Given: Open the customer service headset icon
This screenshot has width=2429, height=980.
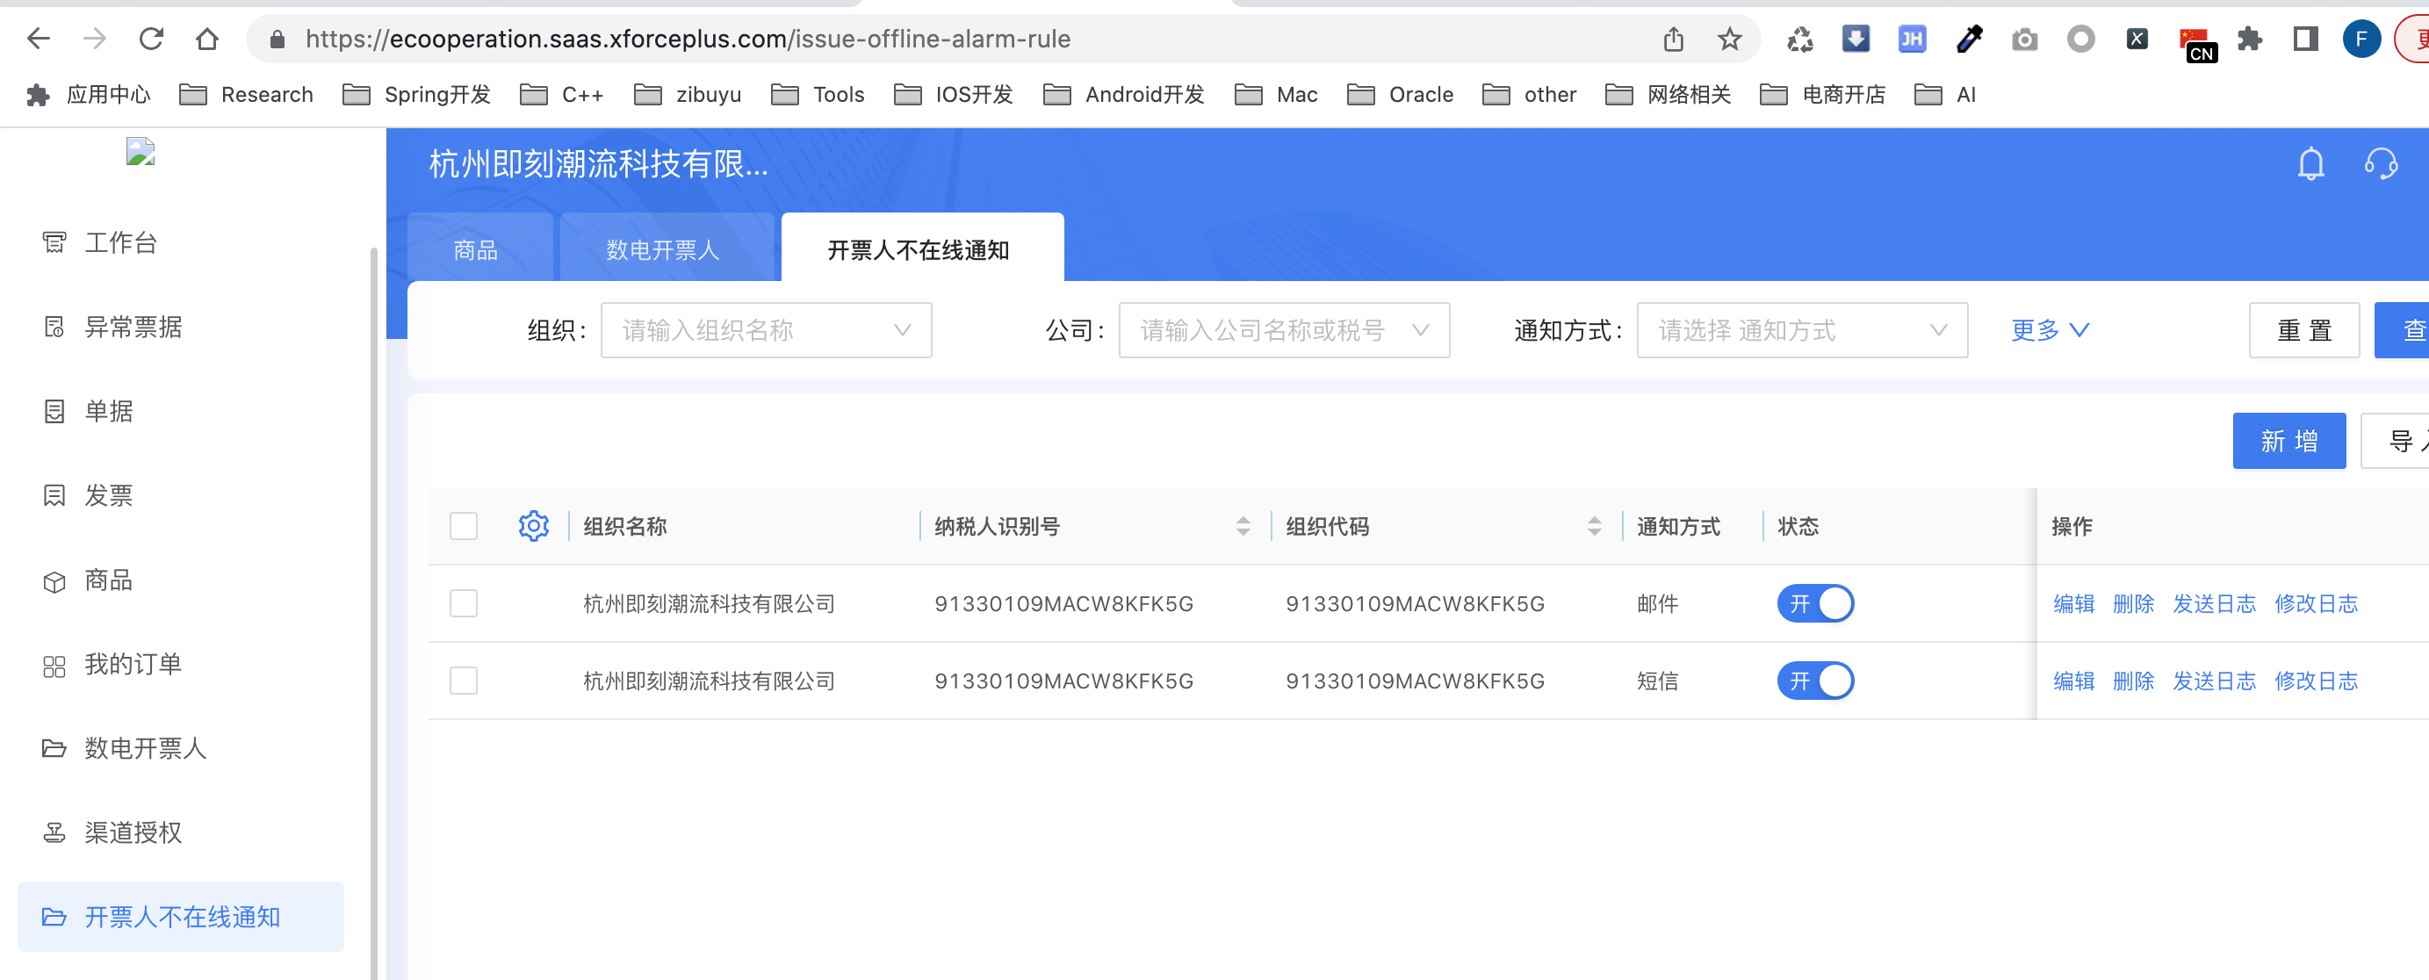Looking at the screenshot, I should pyautogui.click(x=2380, y=164).
